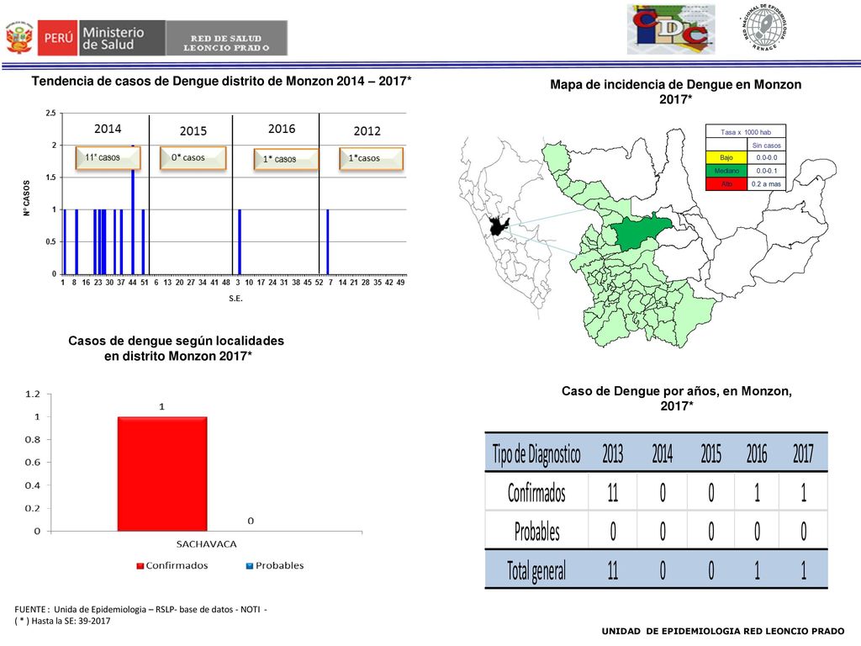Viewport: 861px width, 646px height.
Task: Click the 'Total general' row label
Action: click(x=536, y=570)
